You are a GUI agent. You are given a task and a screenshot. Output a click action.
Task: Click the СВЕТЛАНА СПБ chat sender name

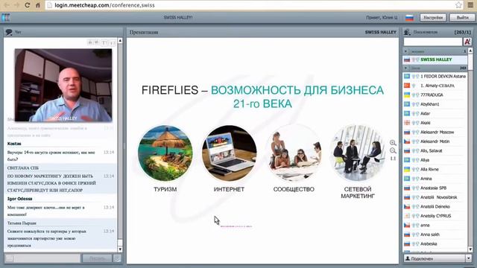tap(23, 167)
